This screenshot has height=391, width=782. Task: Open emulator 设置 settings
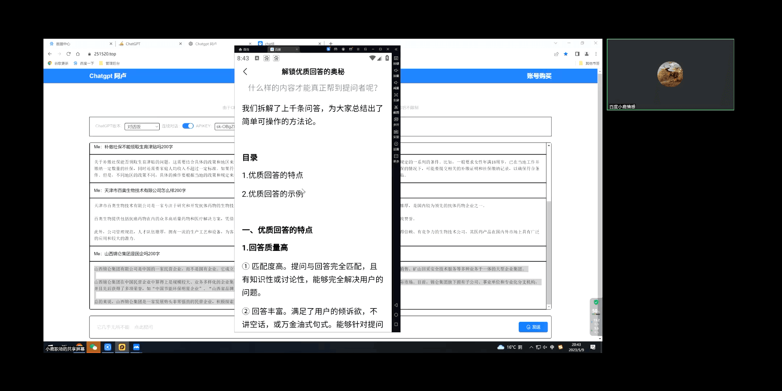[x=396, y=146]
